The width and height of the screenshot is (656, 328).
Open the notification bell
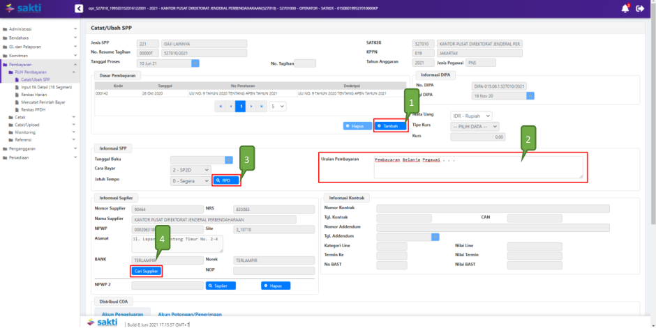click(x=625, y=8)
